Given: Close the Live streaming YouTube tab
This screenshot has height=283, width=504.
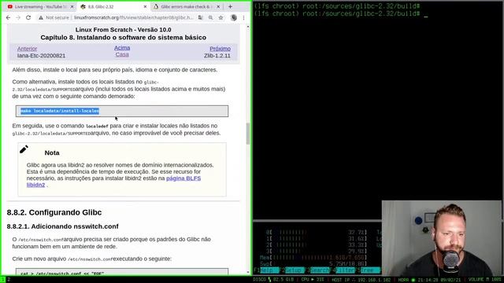Looking at the screenshot, I should [x=72, y=6].
